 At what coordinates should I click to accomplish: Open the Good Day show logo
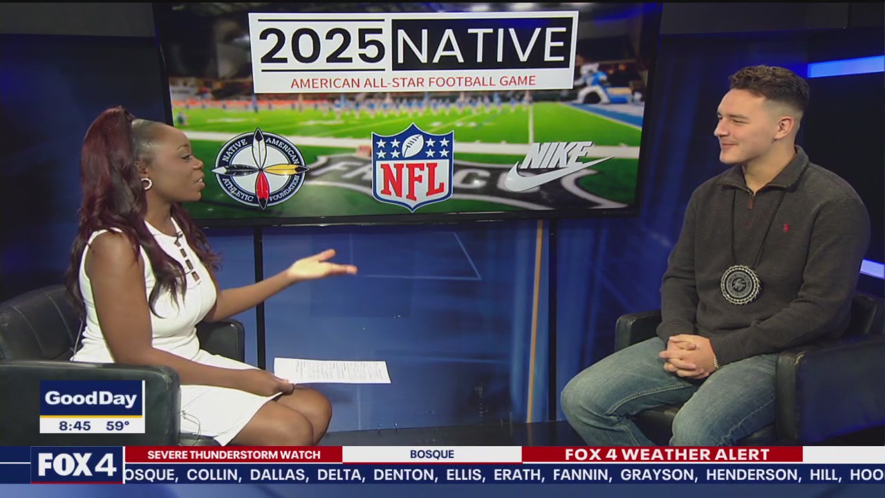[91, 398]
